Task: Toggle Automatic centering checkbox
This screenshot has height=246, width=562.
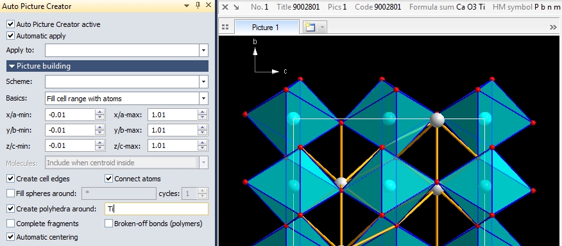Action: [10, 237]
